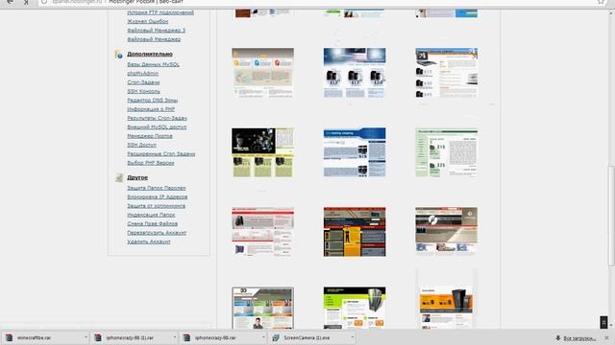The image size is (615, 345).
Task: Click the Другое section heading
Action: tap(137, 177)
